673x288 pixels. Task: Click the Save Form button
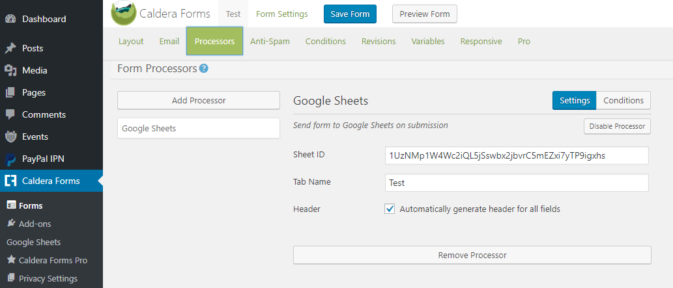coord(351,14)
